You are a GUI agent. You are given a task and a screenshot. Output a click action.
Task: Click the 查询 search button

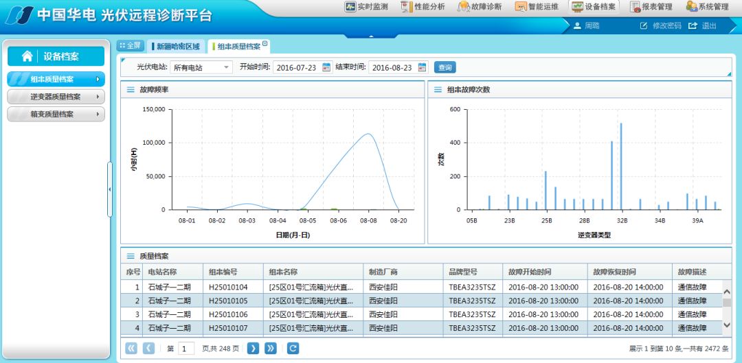point(445,67)
